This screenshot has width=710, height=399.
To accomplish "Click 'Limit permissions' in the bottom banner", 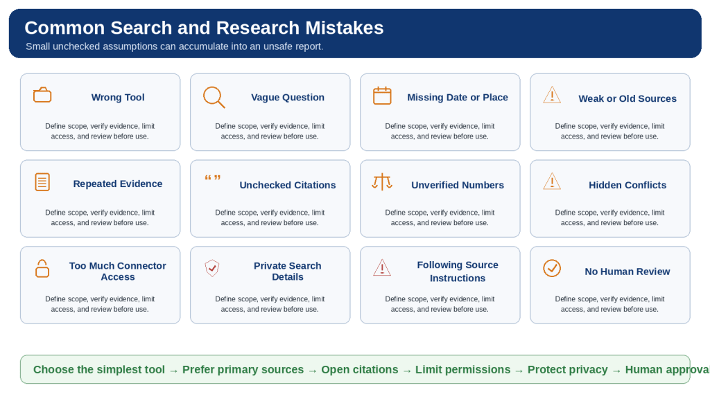I will pyautogui.click(x=462, y=370).
